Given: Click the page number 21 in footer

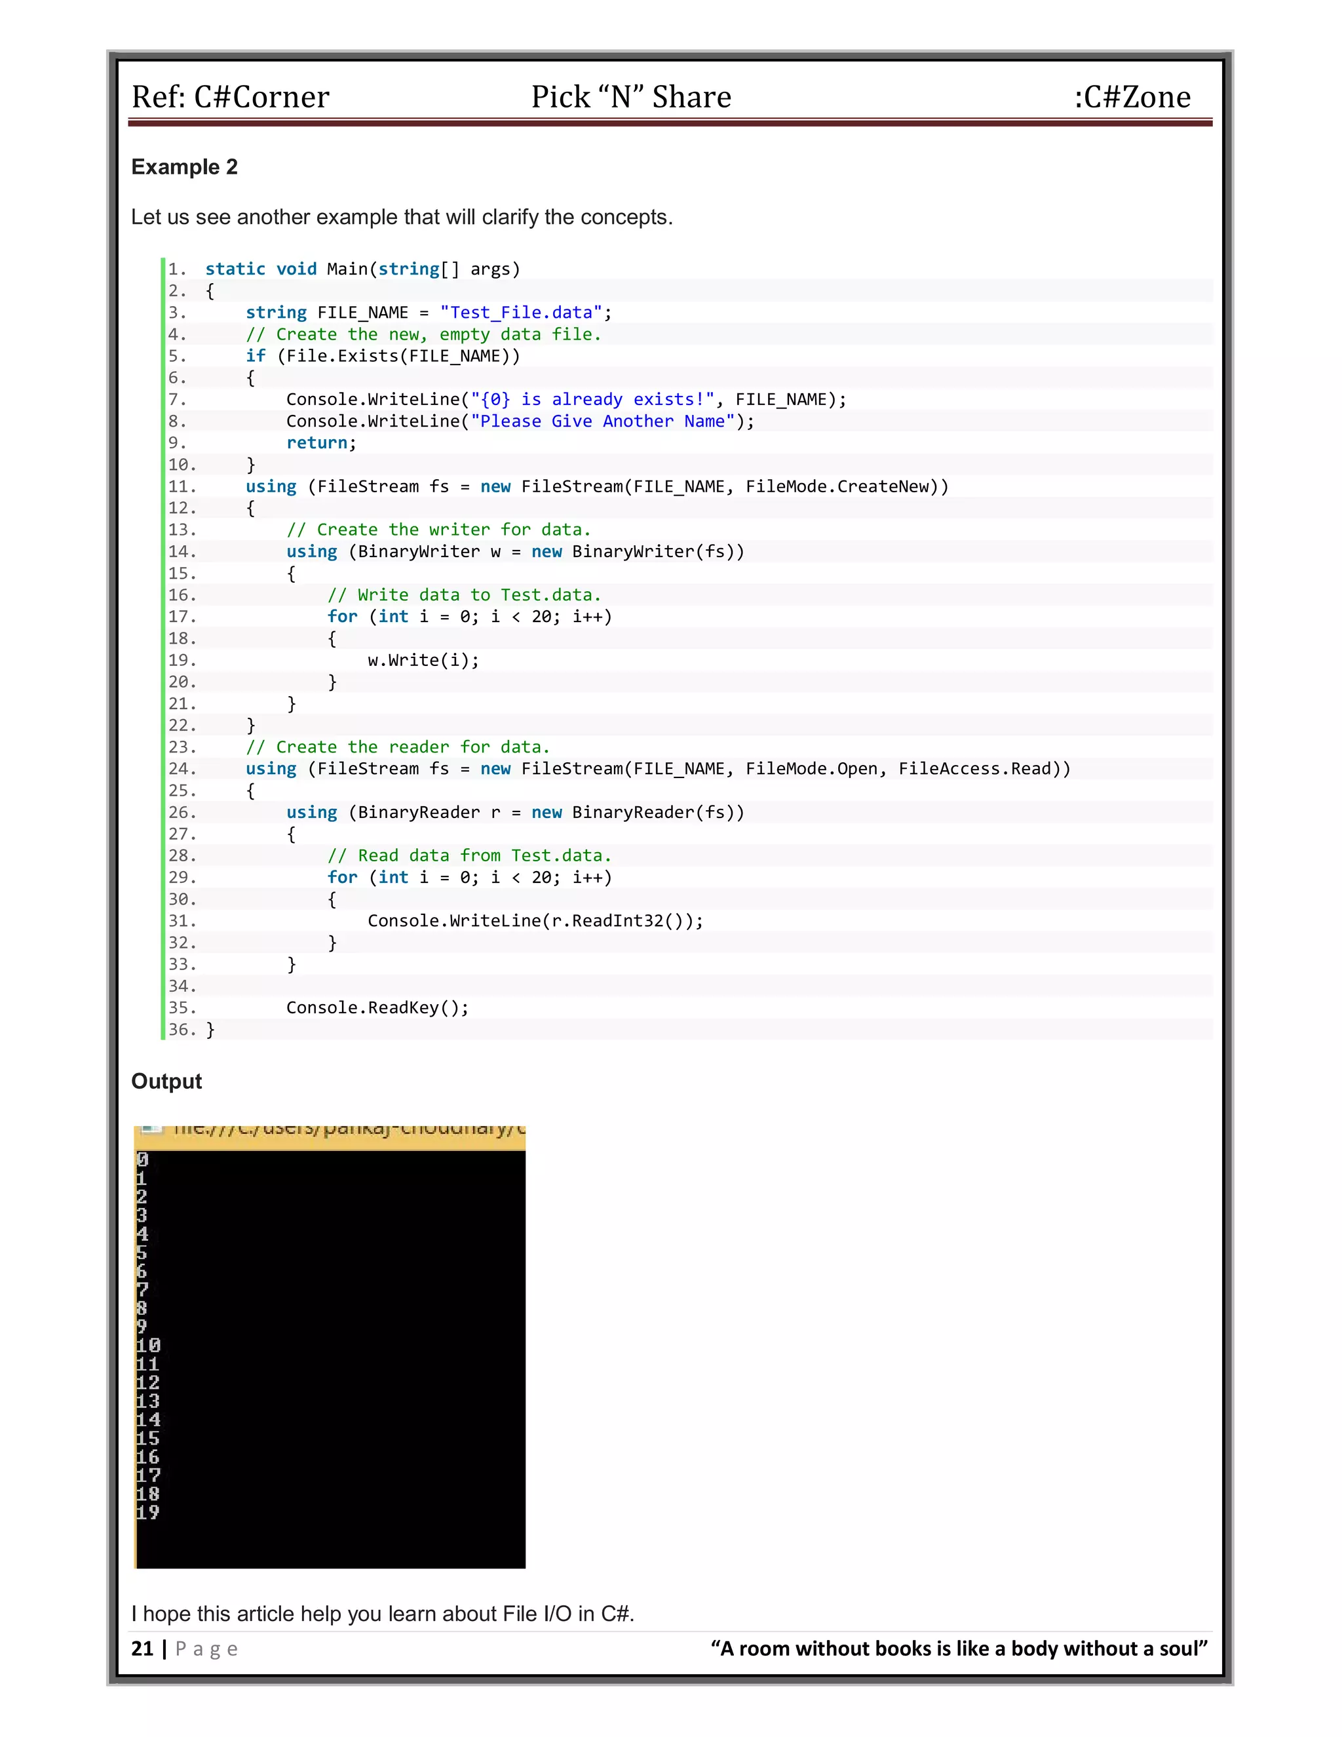Looking at the screenshot, I should [x=142, y=1649].
